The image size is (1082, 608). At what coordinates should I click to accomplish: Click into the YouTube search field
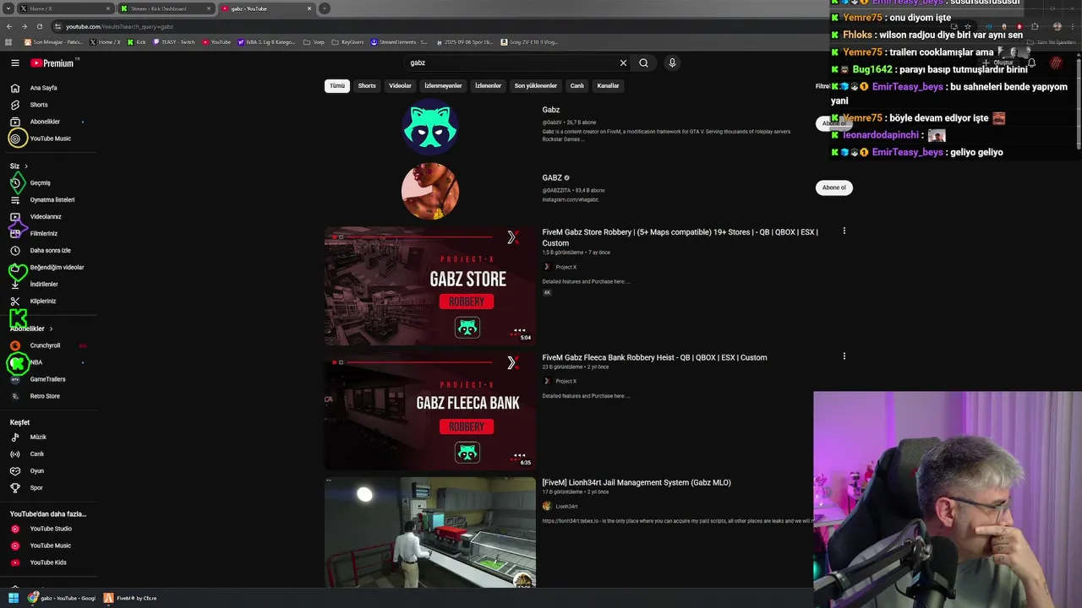tap(511, 63)
